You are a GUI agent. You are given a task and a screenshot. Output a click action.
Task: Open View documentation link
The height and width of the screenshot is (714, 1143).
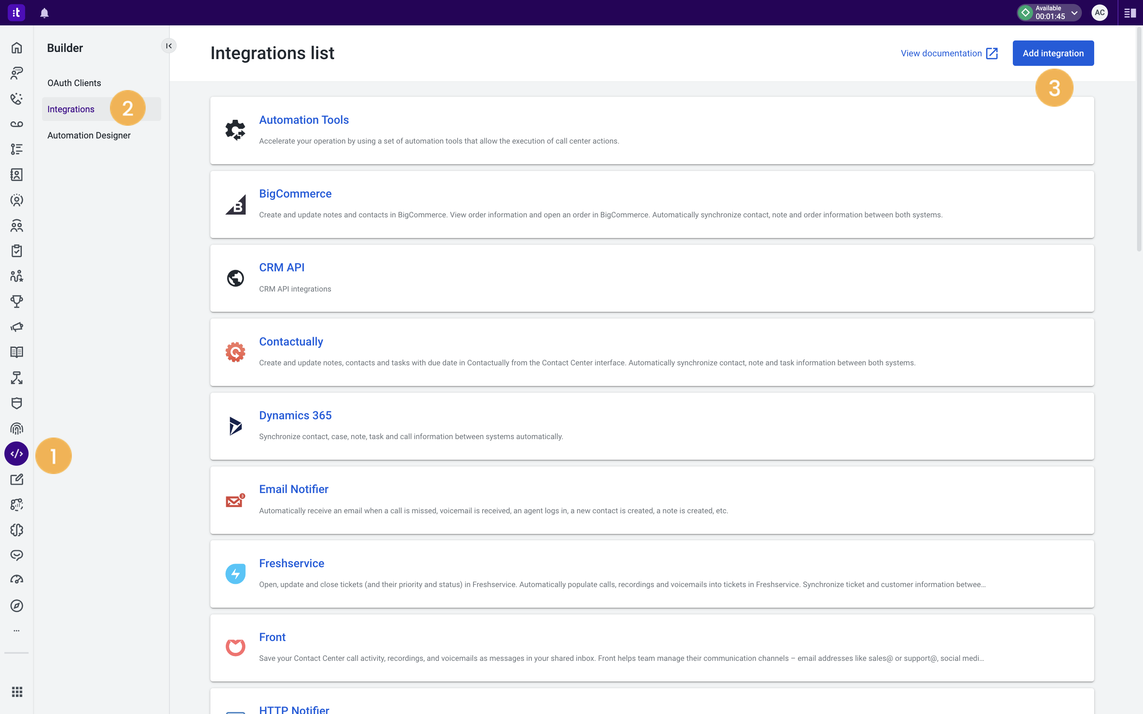point(949,54)
